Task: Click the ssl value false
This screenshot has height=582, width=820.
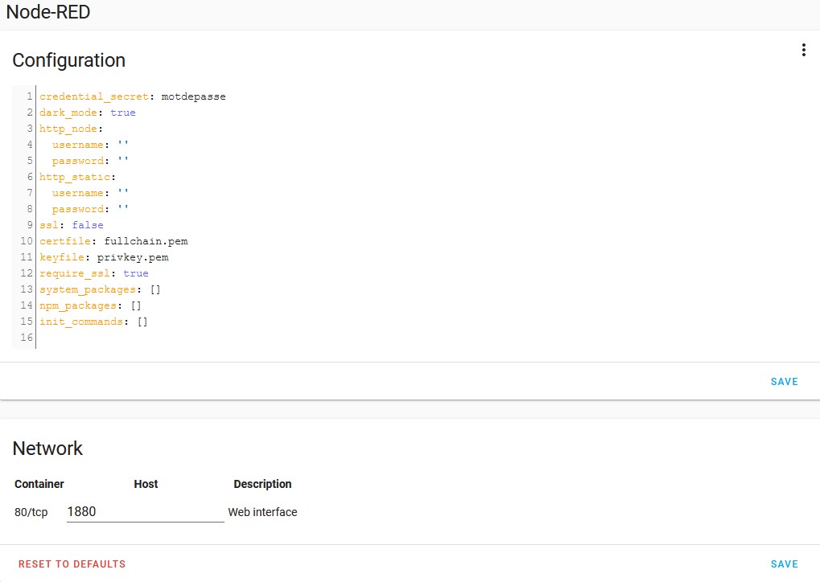Action: pyautogui.click(x=88, y=225)
